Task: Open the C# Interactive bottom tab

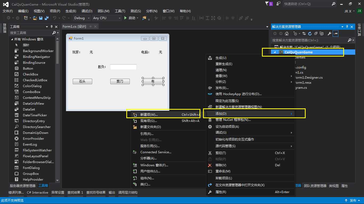Action: [38, 193]
